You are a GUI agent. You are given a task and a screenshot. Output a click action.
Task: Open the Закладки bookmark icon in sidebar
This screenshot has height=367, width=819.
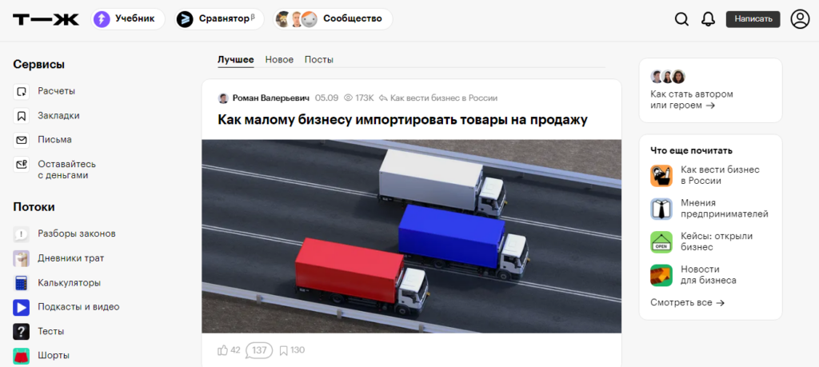[x=22, y=116]
